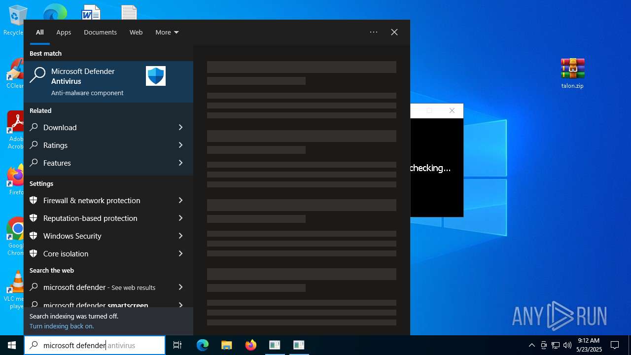Switch to the Web search tab
631x355 pixels.
[x=136, y=32]
